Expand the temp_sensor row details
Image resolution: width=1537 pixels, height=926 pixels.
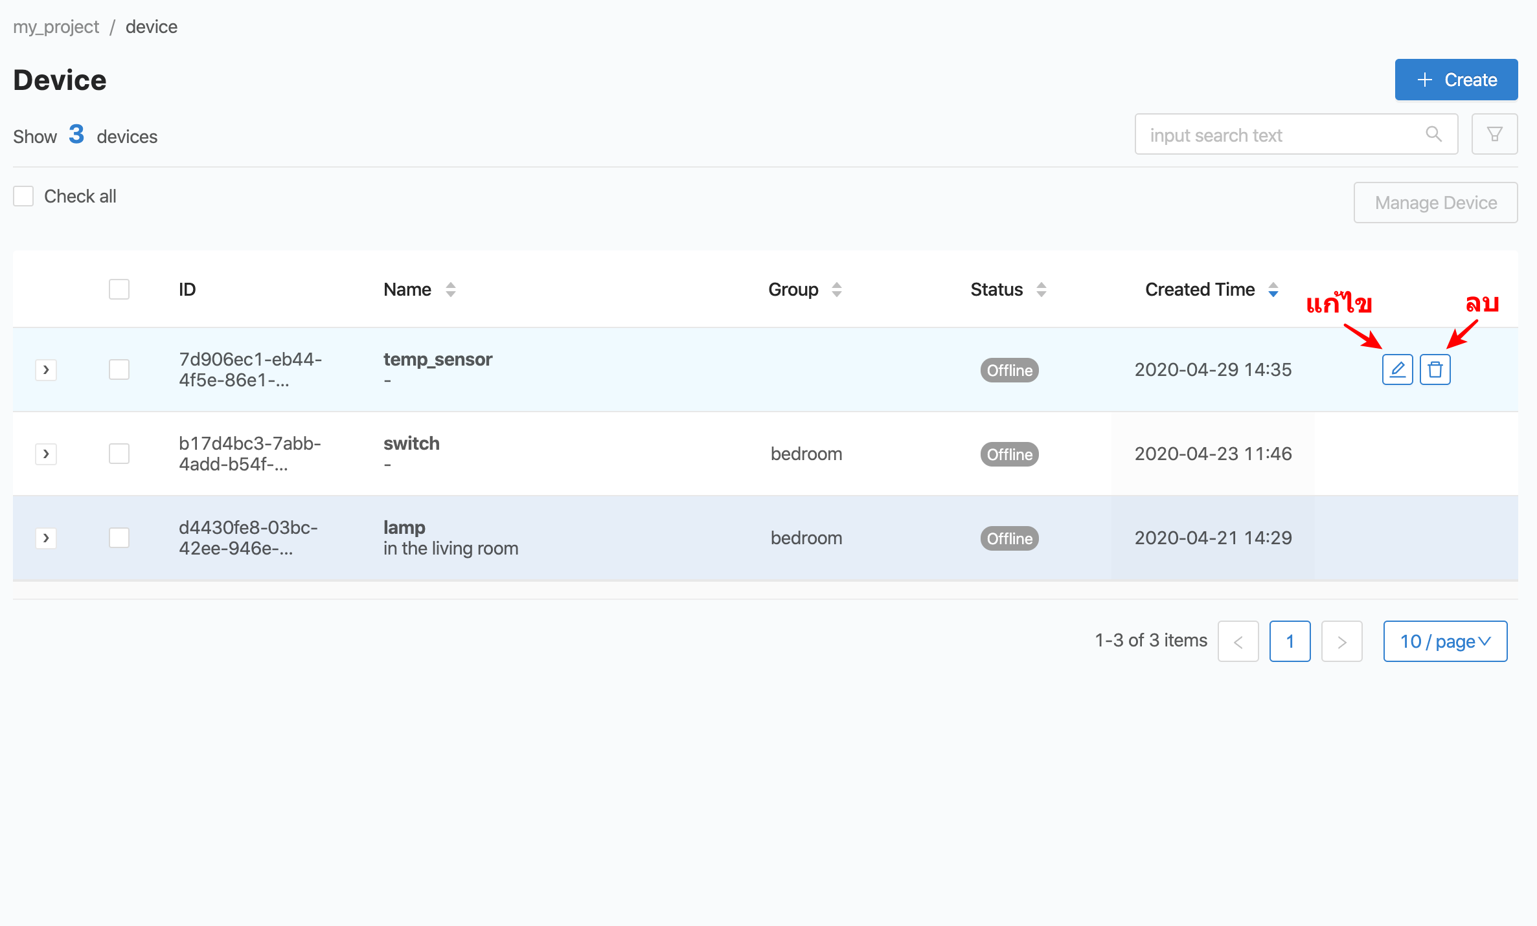[x=46, y=369]
